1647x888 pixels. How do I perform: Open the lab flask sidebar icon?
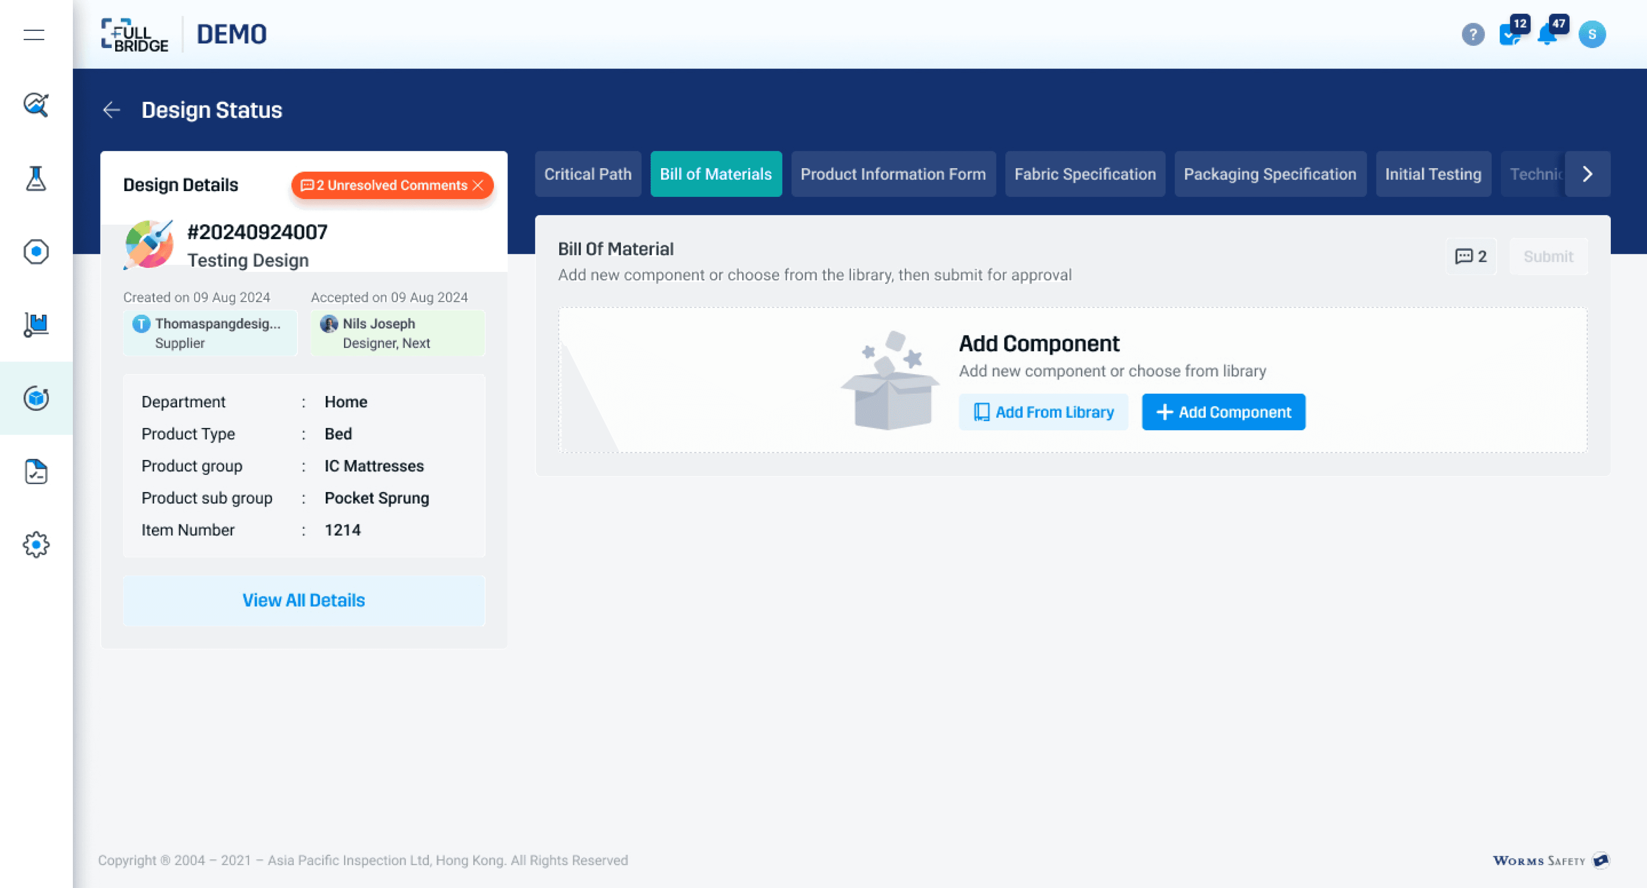36,178
